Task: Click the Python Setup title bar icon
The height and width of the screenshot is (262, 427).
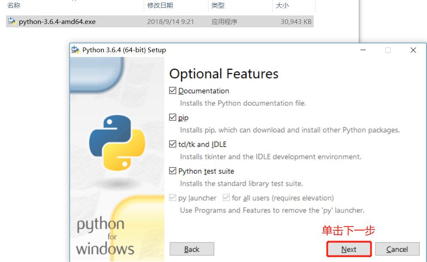Action: [x=76, y=50]
